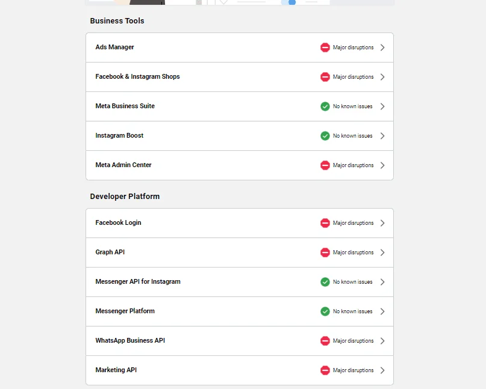Open Meta Business Suite entry
This screenshot has width=486, height=389.
[240, 106]
